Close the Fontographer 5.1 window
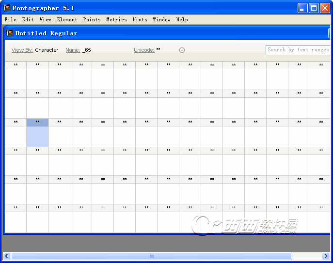The height and width of the screenshot is (263, 333). tap(325, 8)
